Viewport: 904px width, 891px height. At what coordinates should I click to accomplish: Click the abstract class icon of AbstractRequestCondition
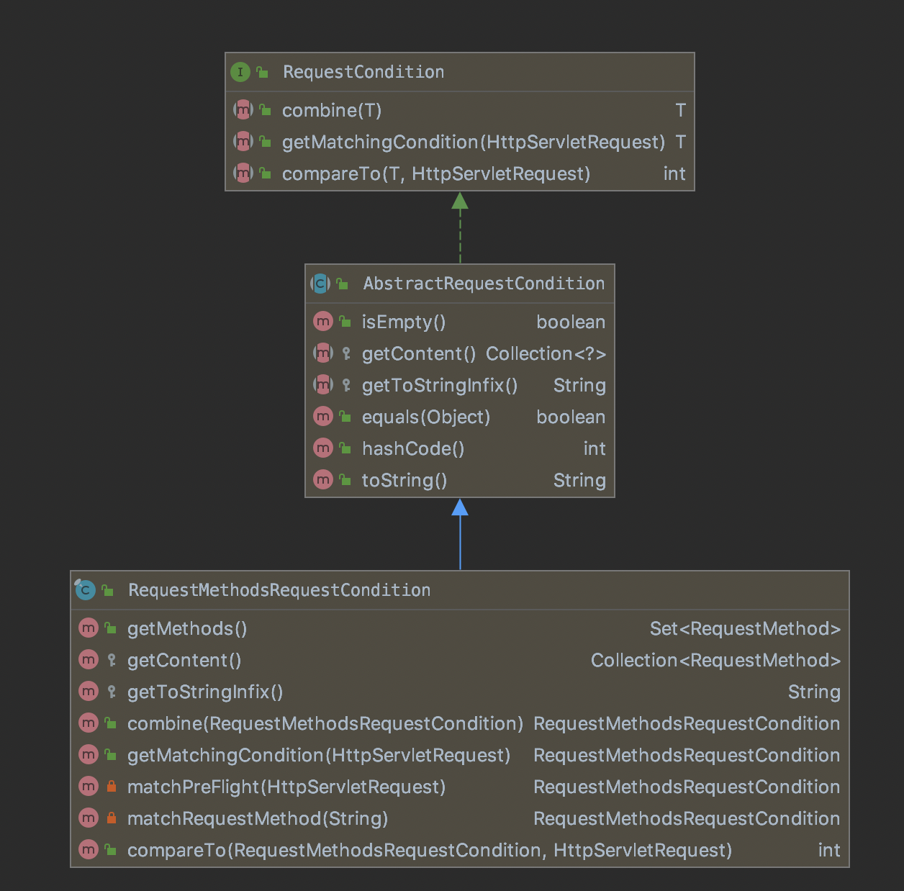[x=320, y=284]
